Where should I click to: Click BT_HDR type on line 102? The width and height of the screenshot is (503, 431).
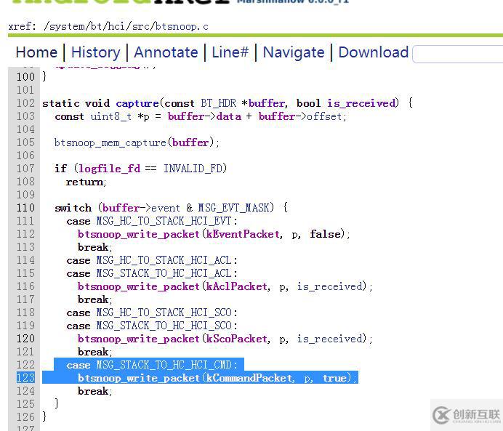point(219,103)
